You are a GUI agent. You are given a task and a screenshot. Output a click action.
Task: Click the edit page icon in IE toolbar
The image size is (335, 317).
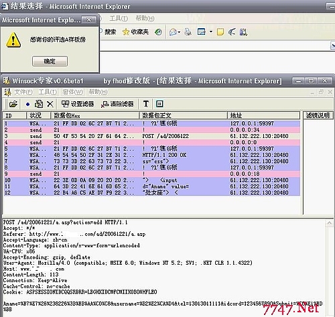pyautogui.click(x=202, y=32)
